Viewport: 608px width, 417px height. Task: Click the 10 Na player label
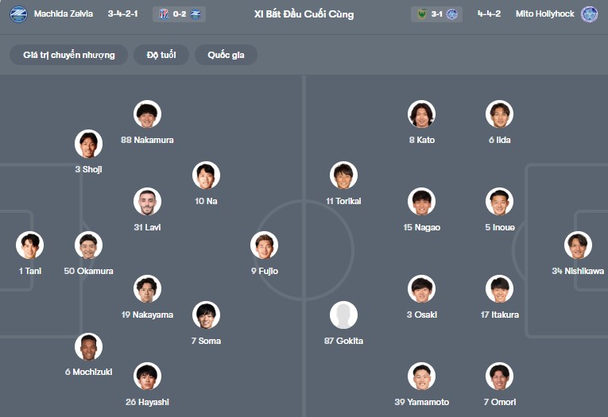point(206,201)
